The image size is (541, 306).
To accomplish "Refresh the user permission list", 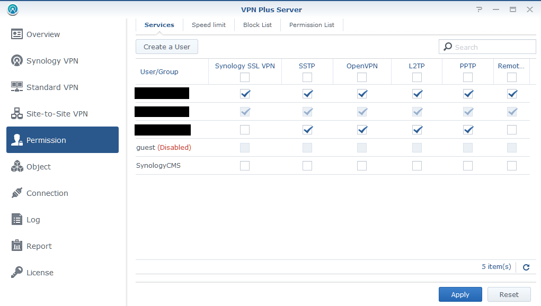I will [526, 267].
